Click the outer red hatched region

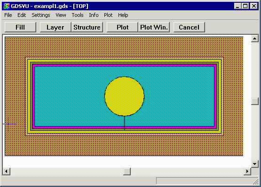(124, 46)
